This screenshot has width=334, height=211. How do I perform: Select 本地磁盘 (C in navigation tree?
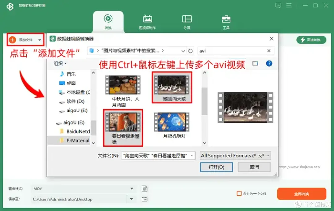(x=75, y=92)
